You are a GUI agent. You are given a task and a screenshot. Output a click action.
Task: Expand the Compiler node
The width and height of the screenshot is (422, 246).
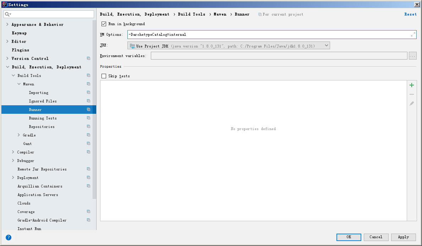point(13,152)
